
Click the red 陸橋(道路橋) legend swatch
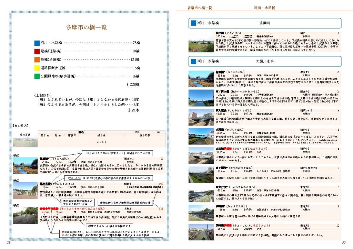[x=37, y=51]
